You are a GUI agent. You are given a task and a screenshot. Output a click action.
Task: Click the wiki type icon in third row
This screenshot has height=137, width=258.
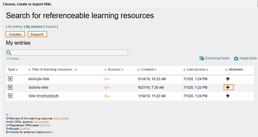click(10, 96)
